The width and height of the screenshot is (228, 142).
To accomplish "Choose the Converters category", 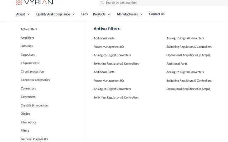I will 28,97.
